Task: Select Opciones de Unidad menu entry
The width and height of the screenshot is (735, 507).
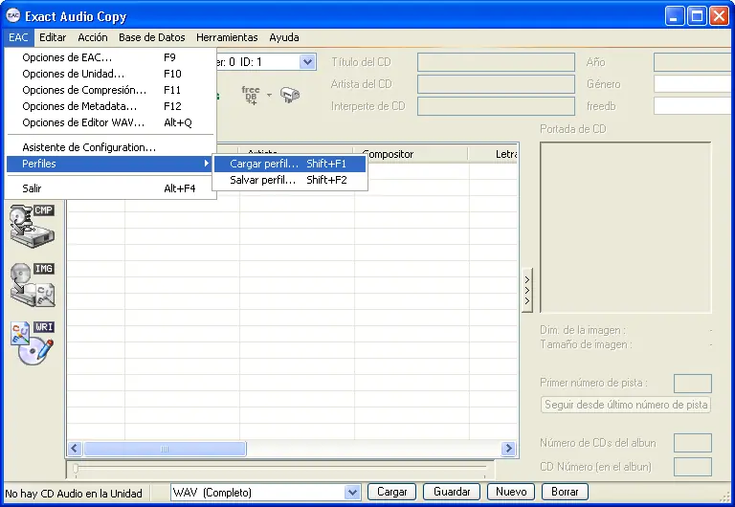Action: (110, 74)
